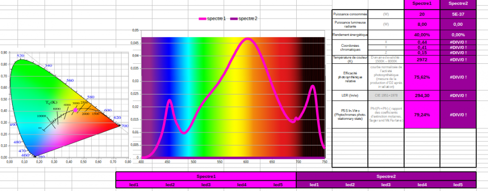488x191 pixels.
Task: Select the X coordinate value 0,44
Action: (422, 42)
